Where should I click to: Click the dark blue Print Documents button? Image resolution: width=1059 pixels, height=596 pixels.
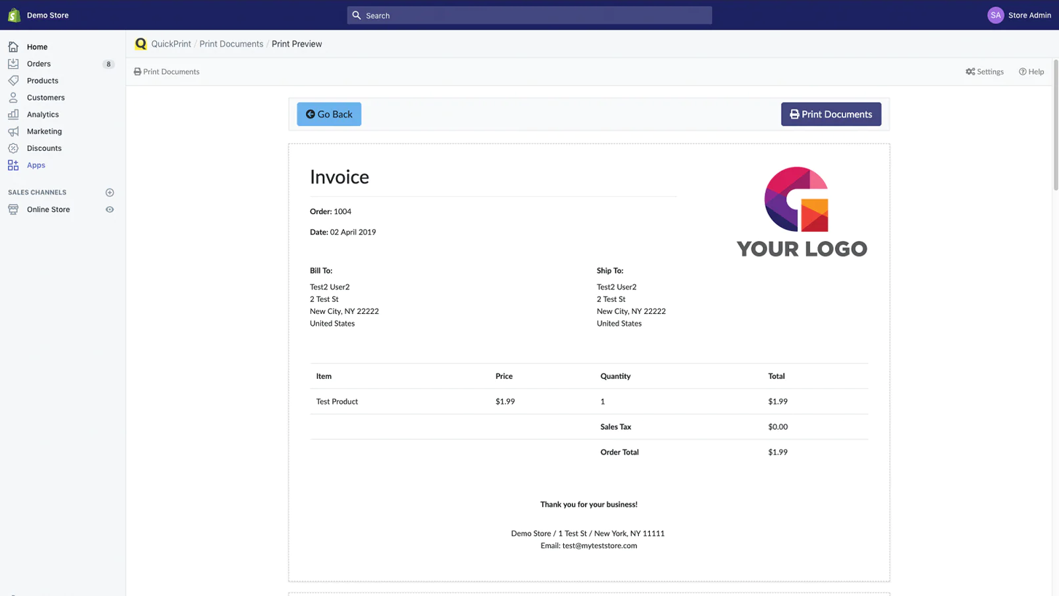pos(831,114)
